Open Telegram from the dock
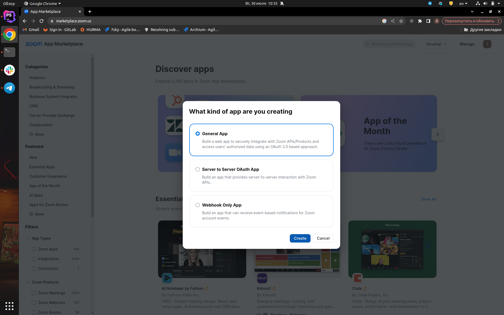Image resolution: width=504 pixels, height=315 pixels. pyautogui.click(x=9, y=88)
